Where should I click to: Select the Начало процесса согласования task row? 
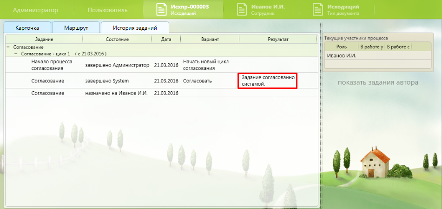click(x=51, y=65)
